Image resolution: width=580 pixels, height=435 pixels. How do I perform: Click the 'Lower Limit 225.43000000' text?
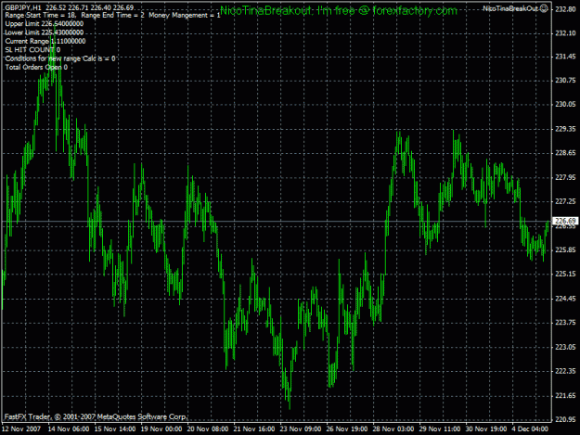tap(45, 32)
